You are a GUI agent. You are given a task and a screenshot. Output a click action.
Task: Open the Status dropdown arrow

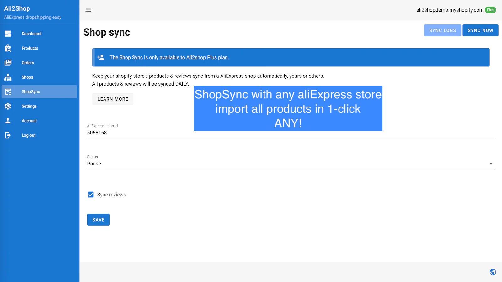(x=491, y=164)
